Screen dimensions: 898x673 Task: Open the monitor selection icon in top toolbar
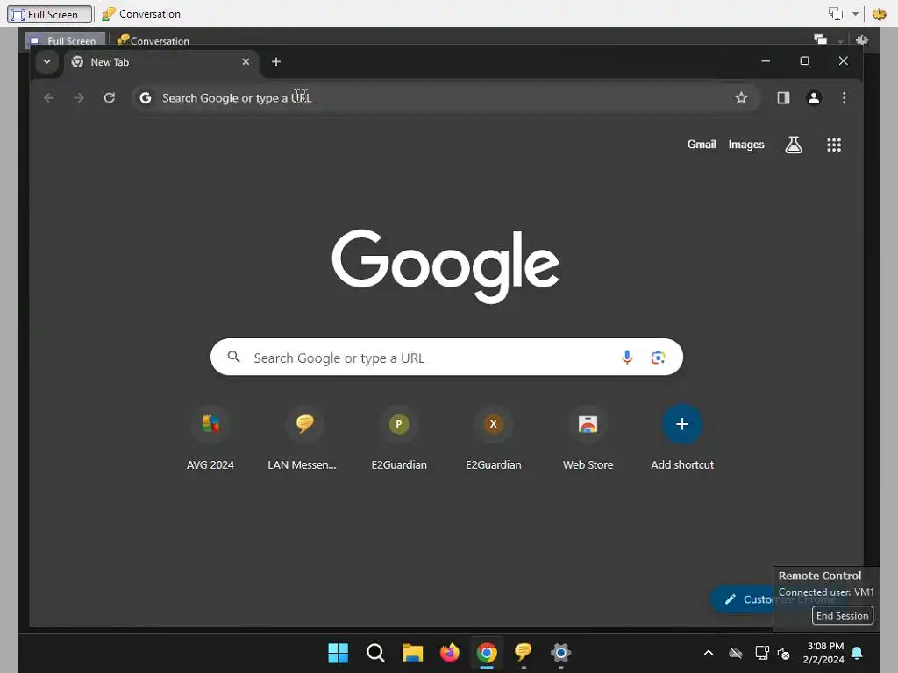click(836, 14)
